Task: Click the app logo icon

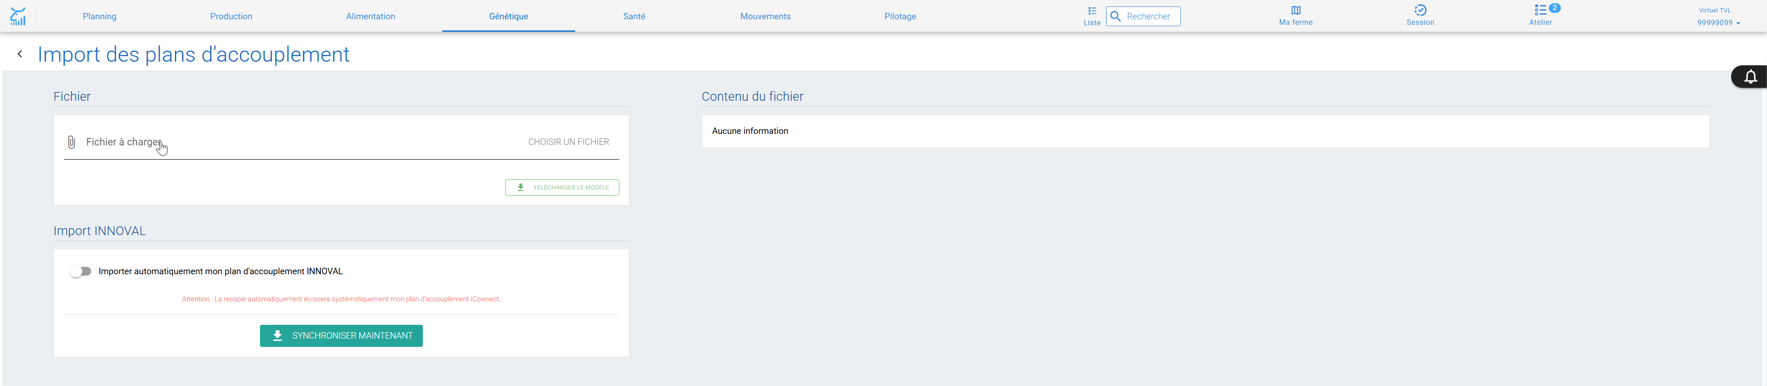Action: pyautogui.click(x=18, y=17)
